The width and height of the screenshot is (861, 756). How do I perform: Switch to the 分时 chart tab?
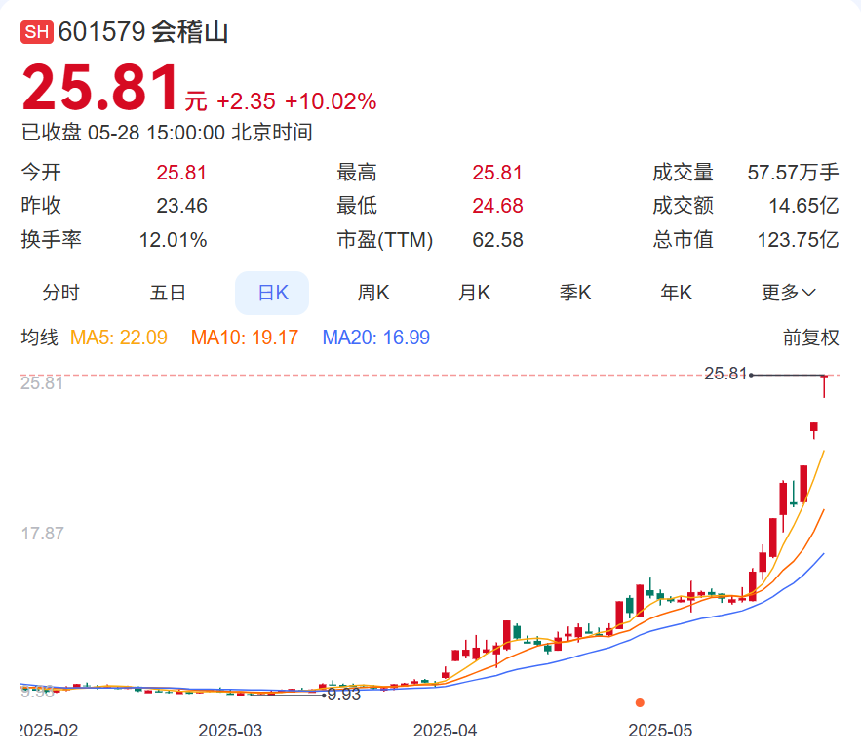[x=61, y=293]
